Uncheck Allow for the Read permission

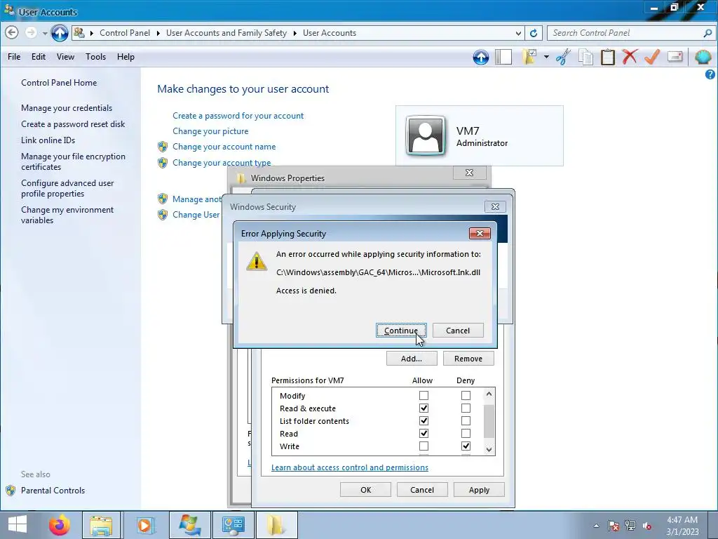click(424, 433)
